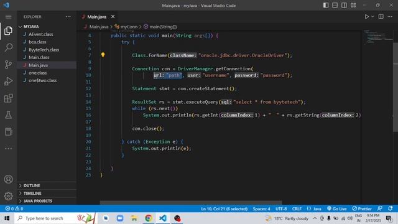Expand the TIMELINE section
This screenshot has width=398, height=224.
[47, 194]
